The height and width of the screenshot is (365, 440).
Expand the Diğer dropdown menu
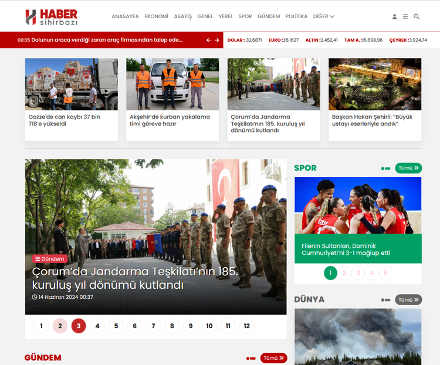324,16
